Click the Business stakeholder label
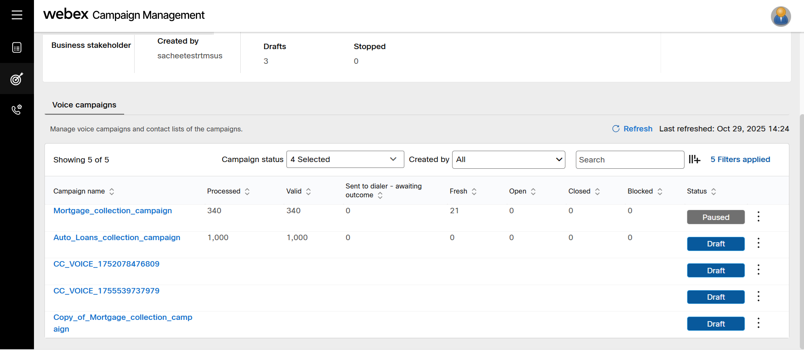Viewport: 804px width, 356px height. pyautogui.click(x=91, y=45)
